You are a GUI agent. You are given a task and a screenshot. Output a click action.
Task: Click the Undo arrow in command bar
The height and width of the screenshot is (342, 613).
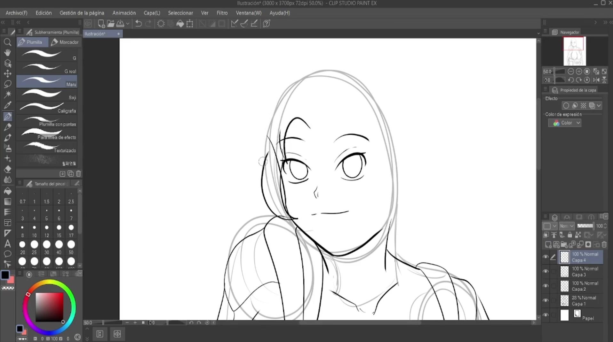139,24
